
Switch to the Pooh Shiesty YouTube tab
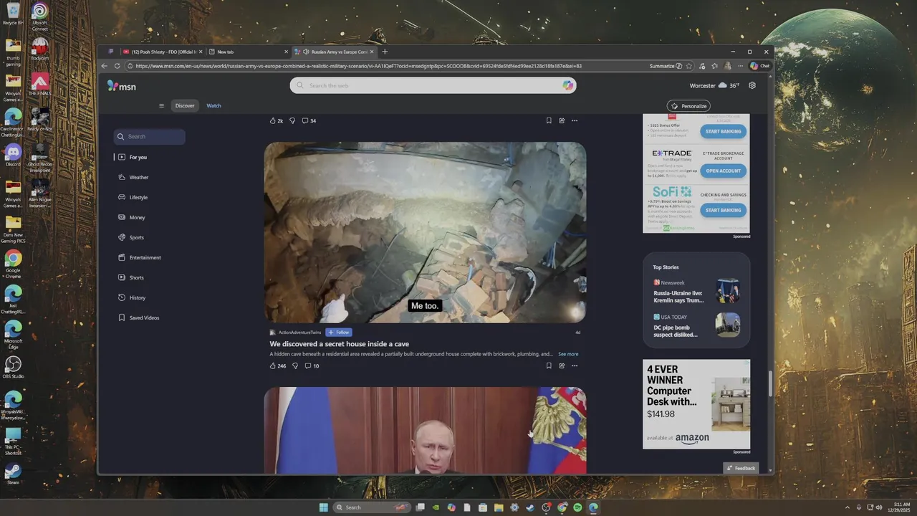coord(163,52)
